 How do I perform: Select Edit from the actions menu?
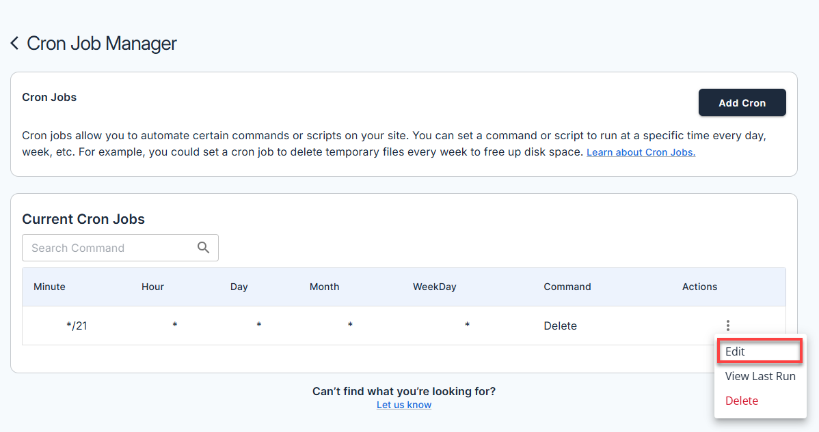click(736, 351)
